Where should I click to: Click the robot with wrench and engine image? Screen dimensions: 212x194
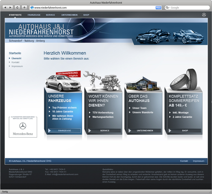click(x=102, y=81)
